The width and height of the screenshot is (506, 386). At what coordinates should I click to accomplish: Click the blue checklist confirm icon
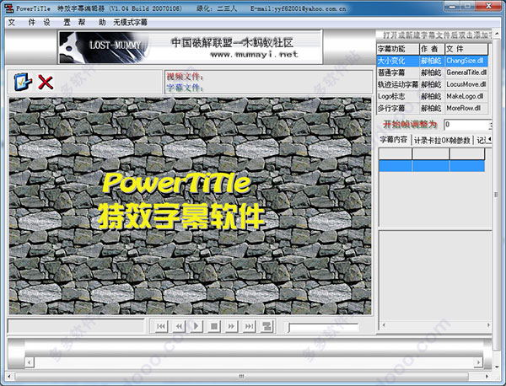coord(23,82)
